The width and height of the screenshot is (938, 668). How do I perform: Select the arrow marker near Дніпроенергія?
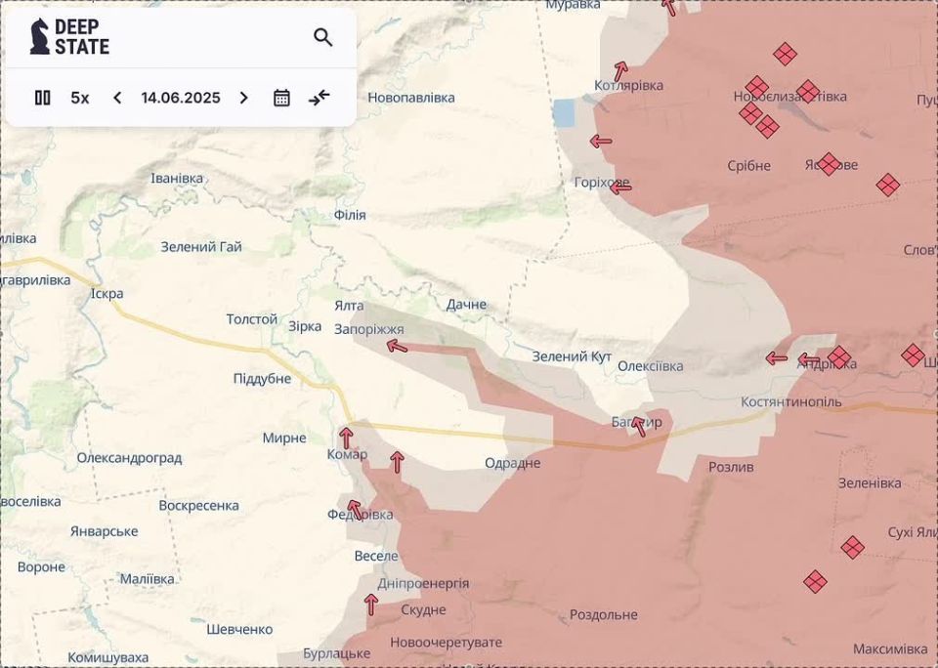click(371, 604)
